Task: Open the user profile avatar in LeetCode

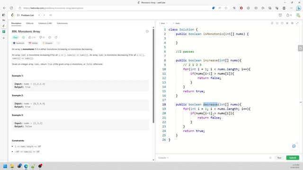Action: tap(298, 15)
